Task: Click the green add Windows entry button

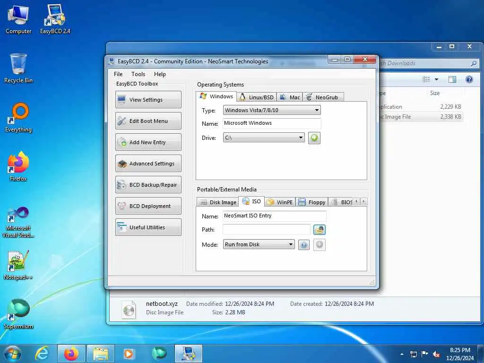Action: 314,138
